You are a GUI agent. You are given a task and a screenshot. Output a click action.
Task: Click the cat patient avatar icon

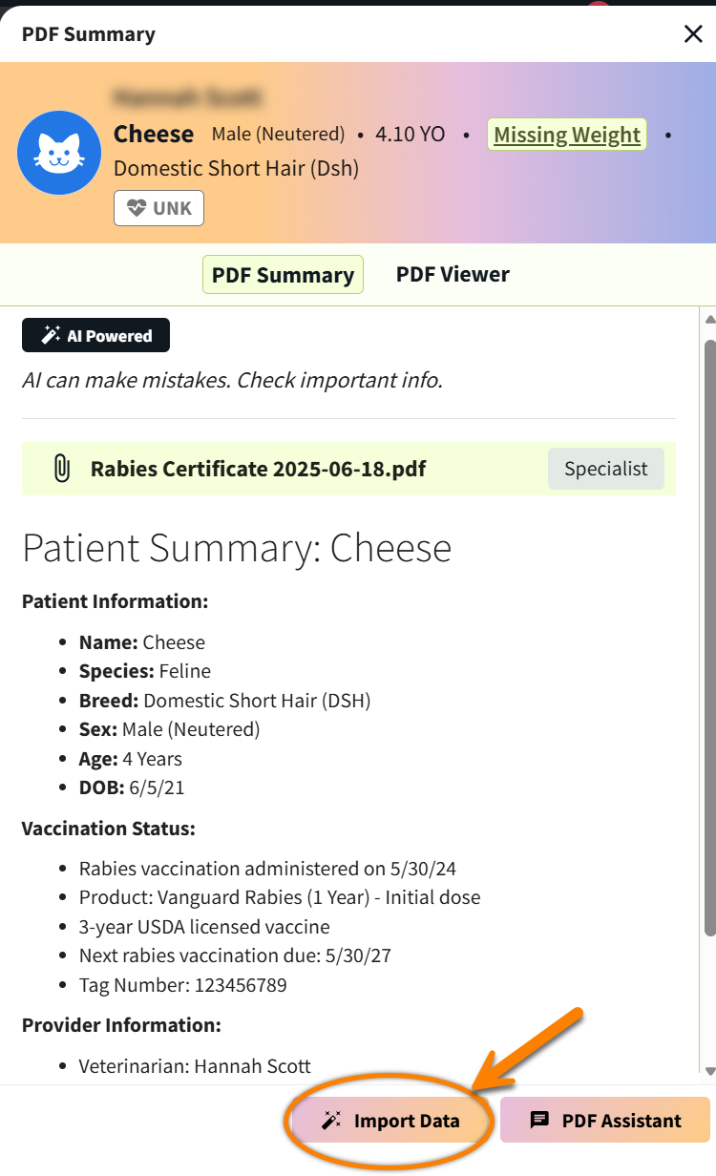(x=59, y=153)
